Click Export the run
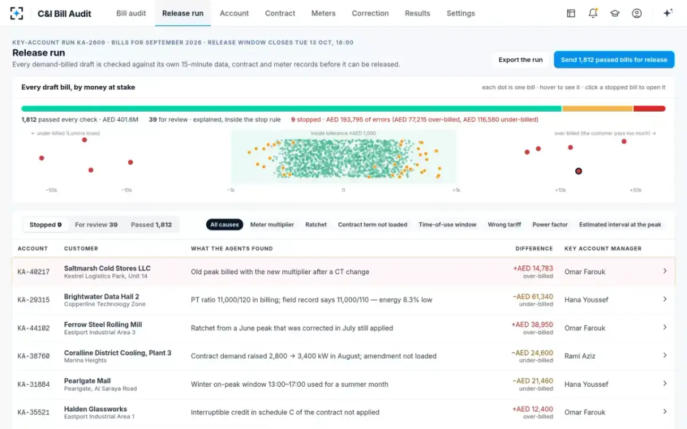Screen dimensions: 687x429 (520, 59)
